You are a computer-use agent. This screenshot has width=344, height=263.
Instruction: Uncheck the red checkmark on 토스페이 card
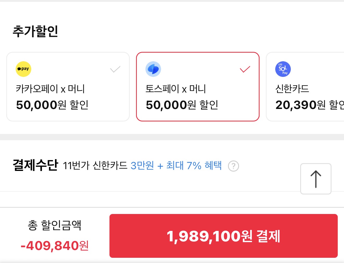(x=245, y=69)
